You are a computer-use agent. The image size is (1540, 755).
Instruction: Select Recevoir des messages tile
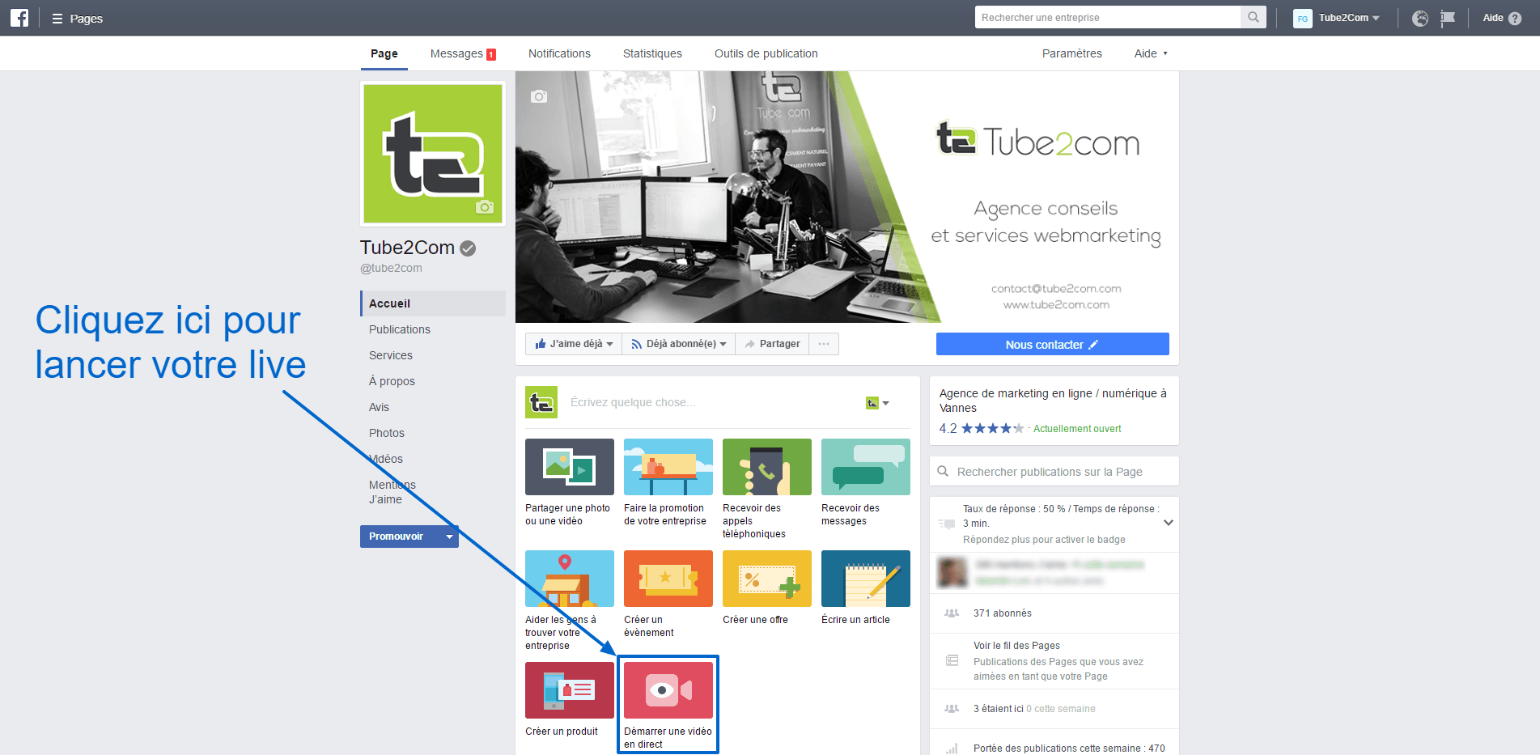point(866,482)
